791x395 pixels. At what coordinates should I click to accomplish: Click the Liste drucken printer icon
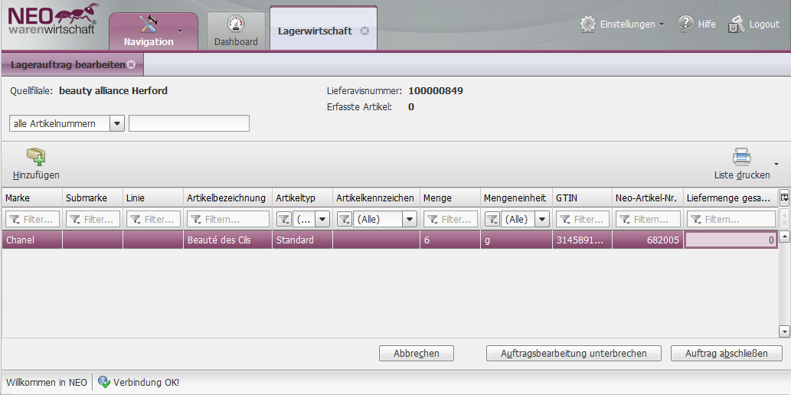[x=741, y=156]
